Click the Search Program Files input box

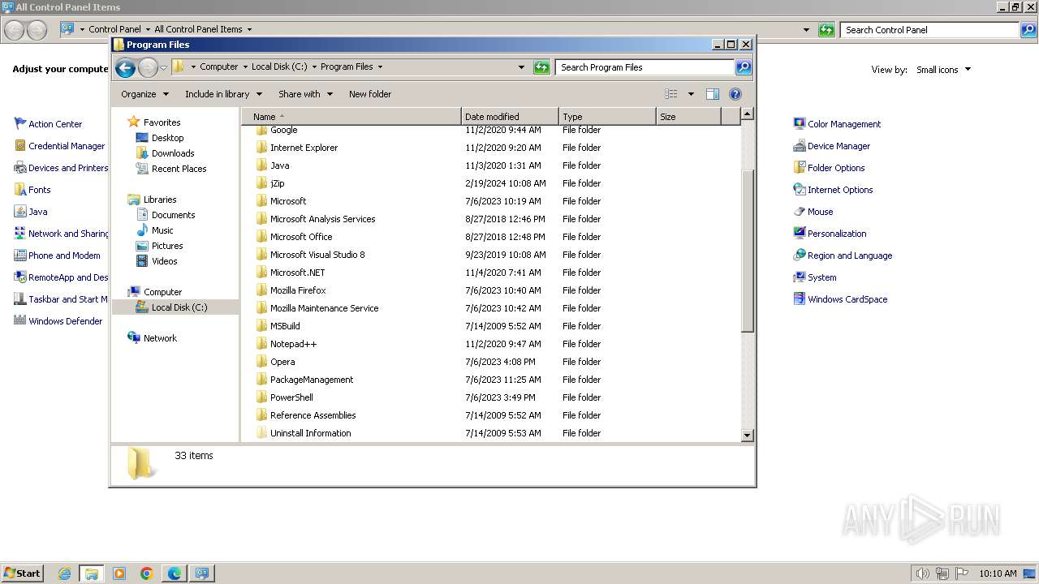click(x=645, y=67)
